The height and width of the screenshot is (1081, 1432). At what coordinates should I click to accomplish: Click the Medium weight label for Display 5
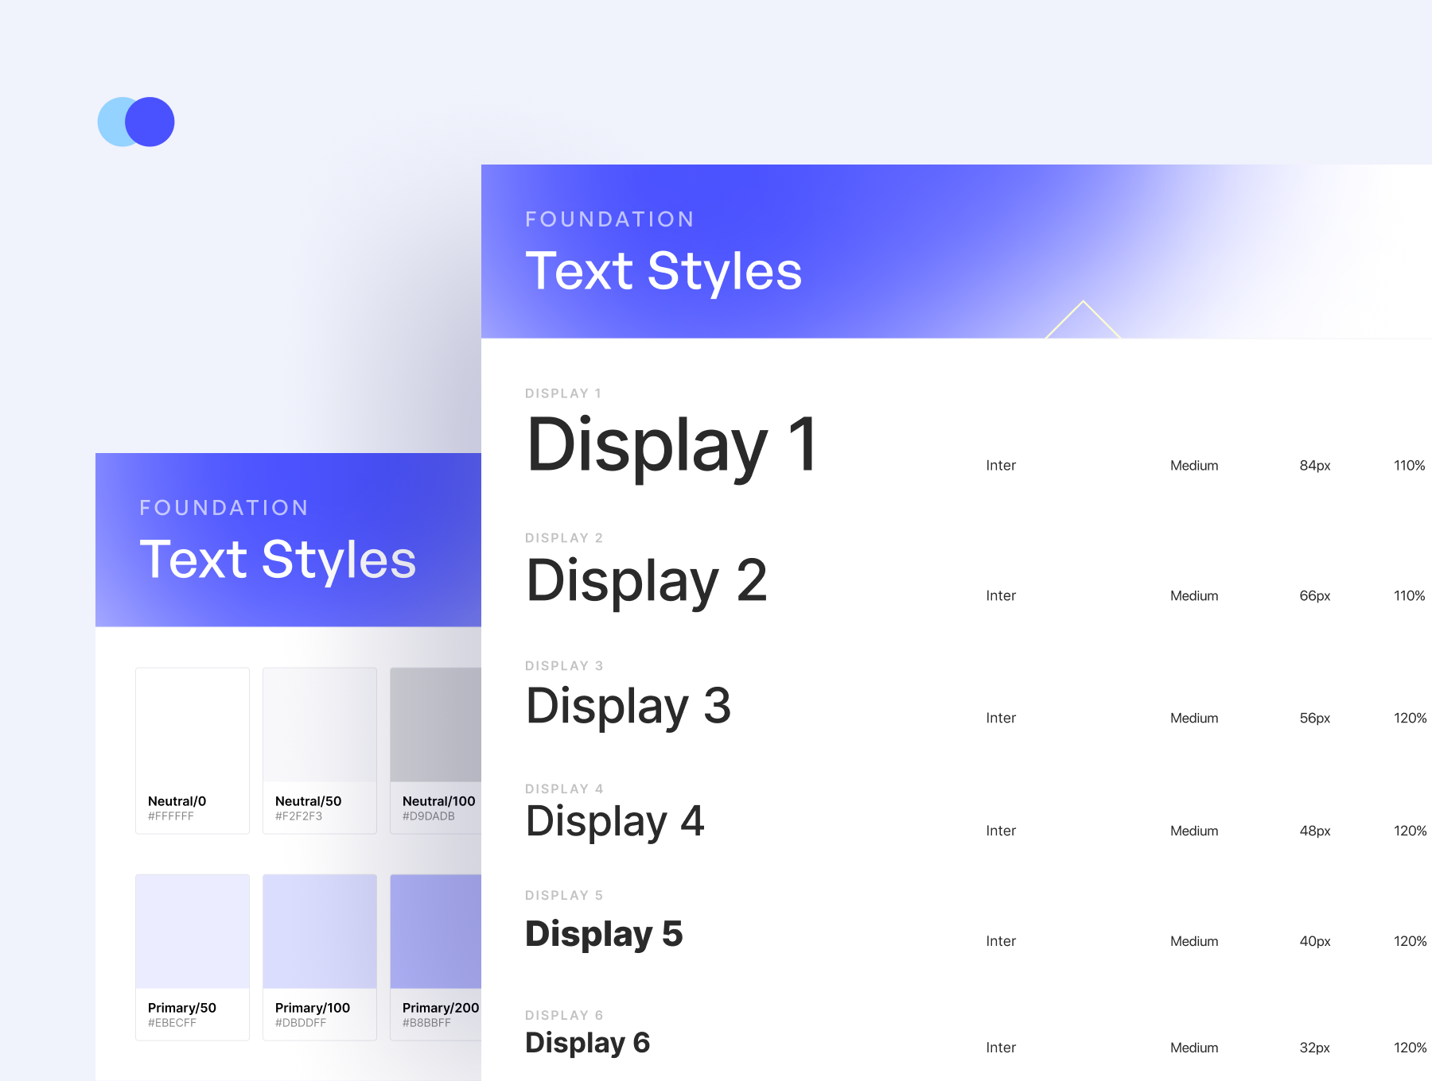(x=1193, y=941)
